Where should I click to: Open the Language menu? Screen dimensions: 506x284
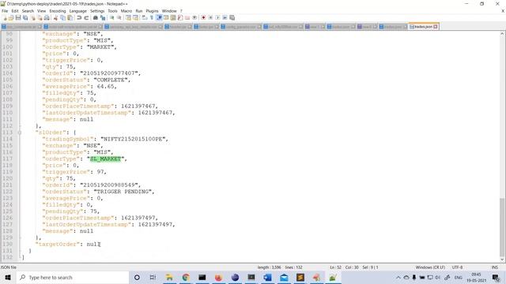coord(77,11)
